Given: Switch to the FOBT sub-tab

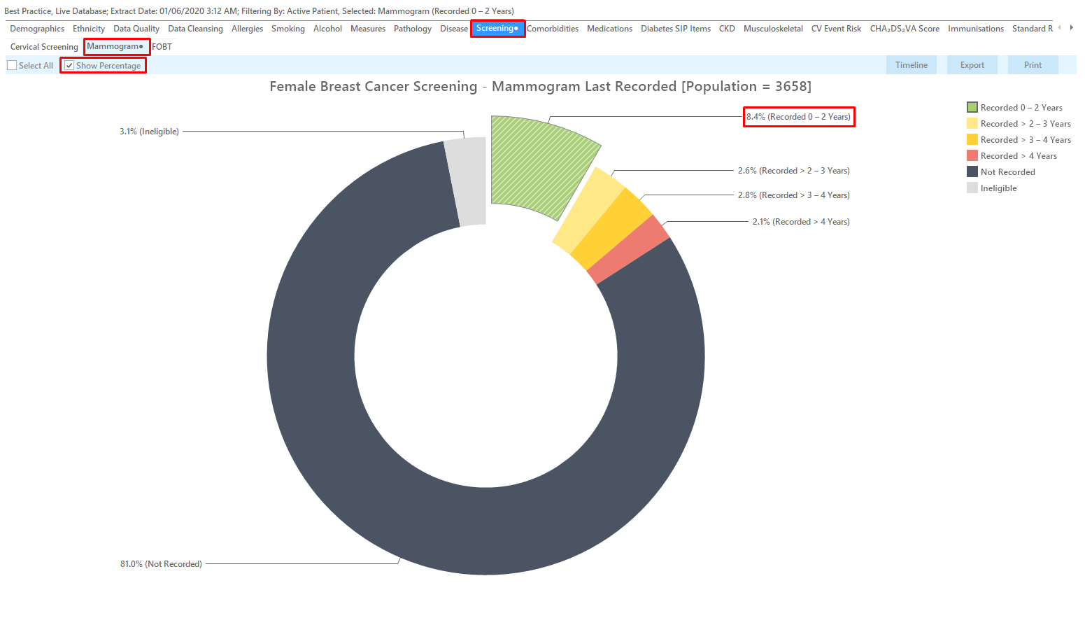Looking at the screenshot, I should (162, 47).
